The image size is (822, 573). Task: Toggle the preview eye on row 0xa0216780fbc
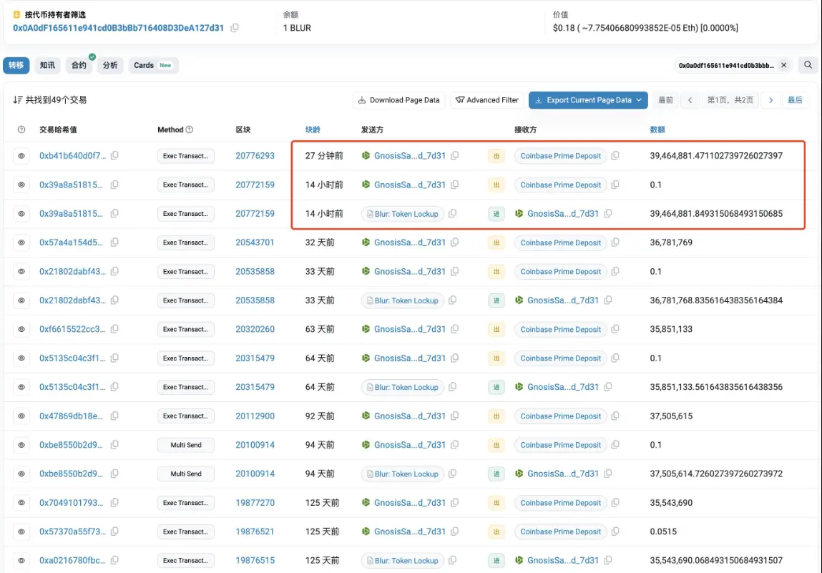pyautogui.click(x=21, y=560)
